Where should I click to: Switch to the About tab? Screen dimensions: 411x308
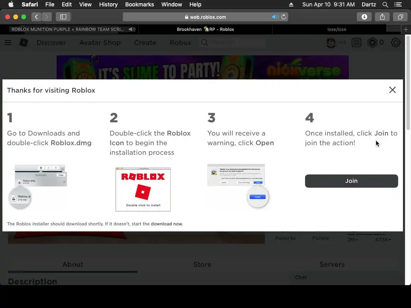(73, 265)
